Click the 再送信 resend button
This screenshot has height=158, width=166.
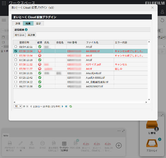point(31,35)
